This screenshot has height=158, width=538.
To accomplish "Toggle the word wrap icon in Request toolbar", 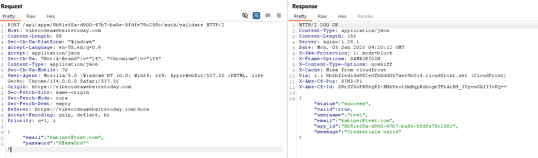I will click(x=256, y=15).
